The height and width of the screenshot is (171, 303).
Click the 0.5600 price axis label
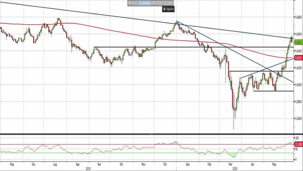pyautogui.click(x=299, y=118)
